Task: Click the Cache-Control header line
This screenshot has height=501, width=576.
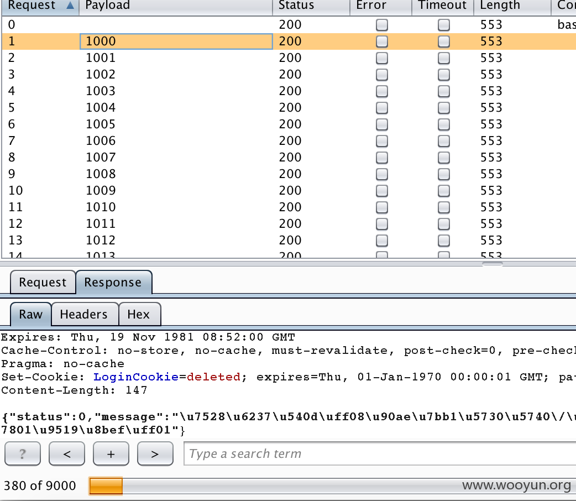Action: tap(289, 351)
